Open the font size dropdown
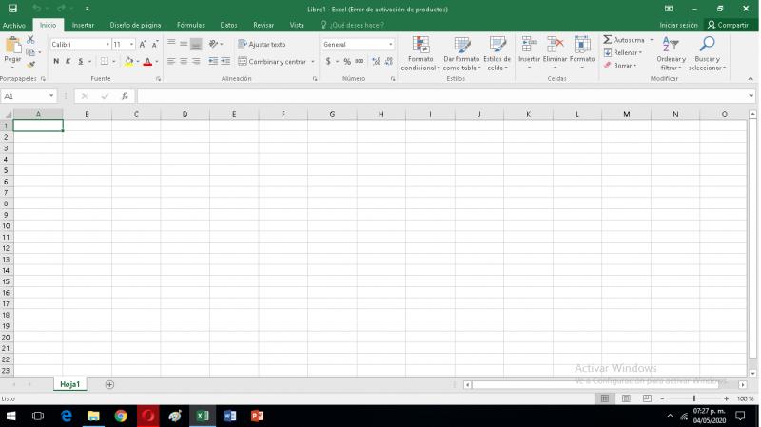The image size is (761, 427). [x=131, y=44]
